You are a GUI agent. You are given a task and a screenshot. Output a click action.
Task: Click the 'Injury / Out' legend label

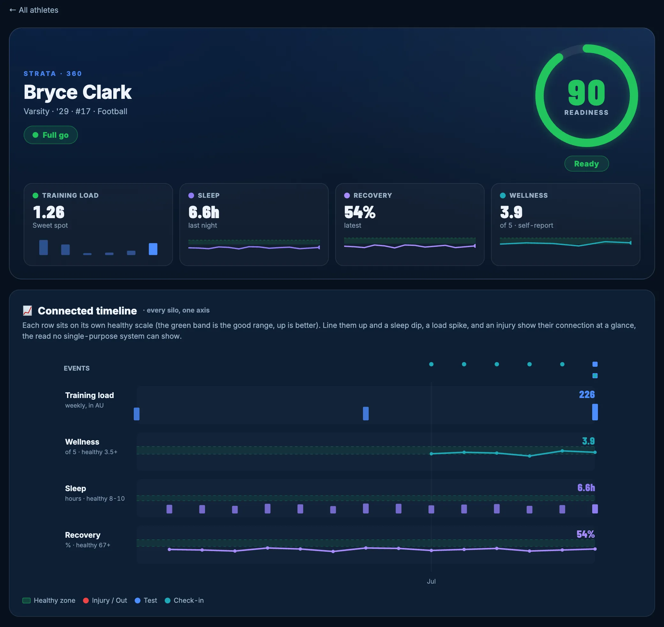pyautogui.click(x=109, y=600)
